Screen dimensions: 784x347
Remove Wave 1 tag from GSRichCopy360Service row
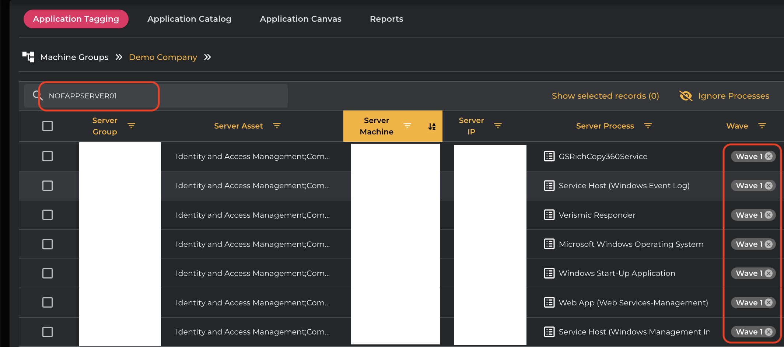tap(769, 156)
